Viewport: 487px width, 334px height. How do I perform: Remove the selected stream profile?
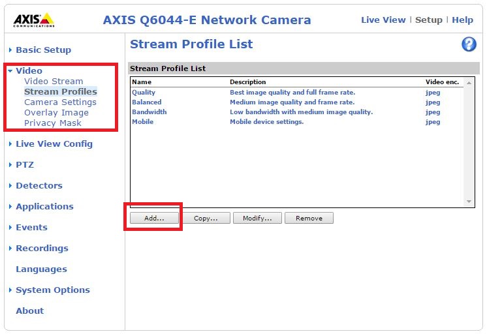[309, 218]
